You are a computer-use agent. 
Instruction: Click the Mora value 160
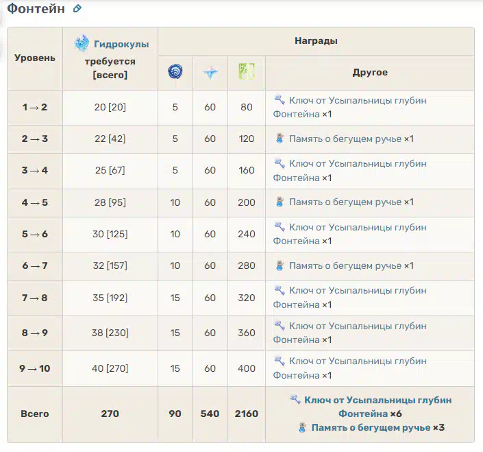[x=247, y=170]
